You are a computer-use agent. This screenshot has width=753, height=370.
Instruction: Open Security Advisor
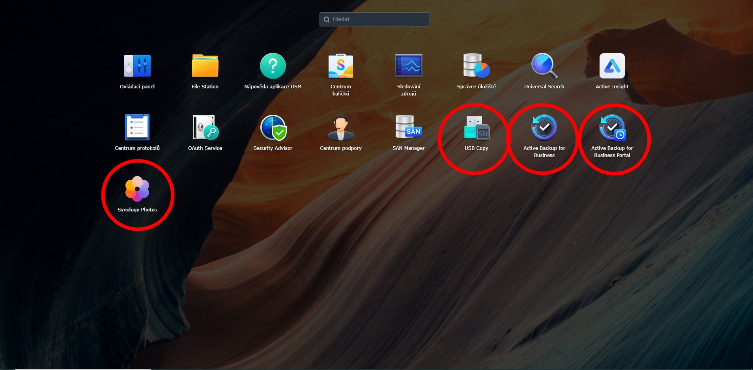click(x=273, y=128)
